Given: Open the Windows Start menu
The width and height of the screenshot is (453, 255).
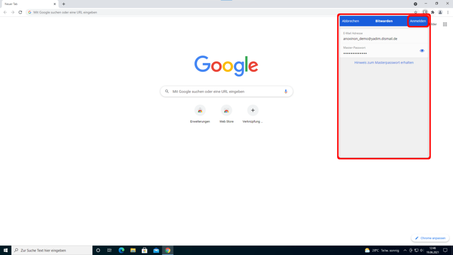Looking at the screenshot, I should [5, 251].
